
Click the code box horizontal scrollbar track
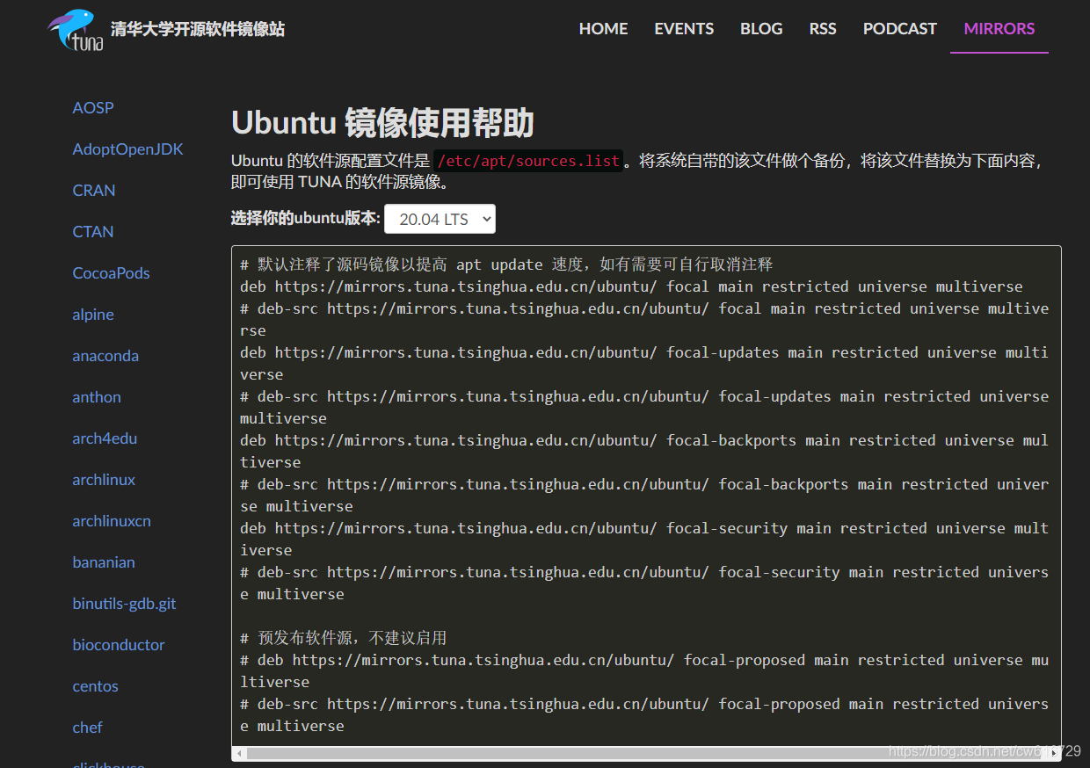tap(646, 753)
